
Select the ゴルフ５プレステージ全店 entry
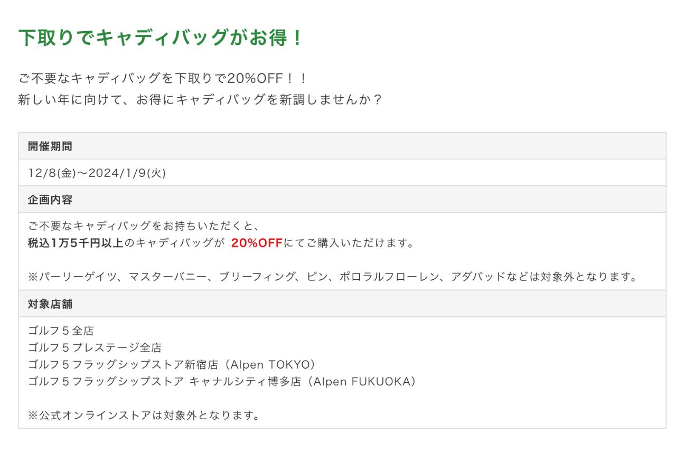tap(95, 348)
